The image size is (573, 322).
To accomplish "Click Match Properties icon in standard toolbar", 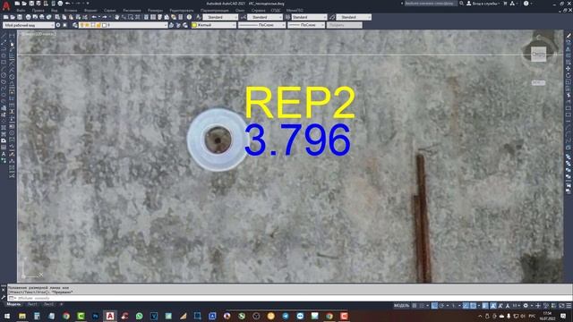I will 78,17.
